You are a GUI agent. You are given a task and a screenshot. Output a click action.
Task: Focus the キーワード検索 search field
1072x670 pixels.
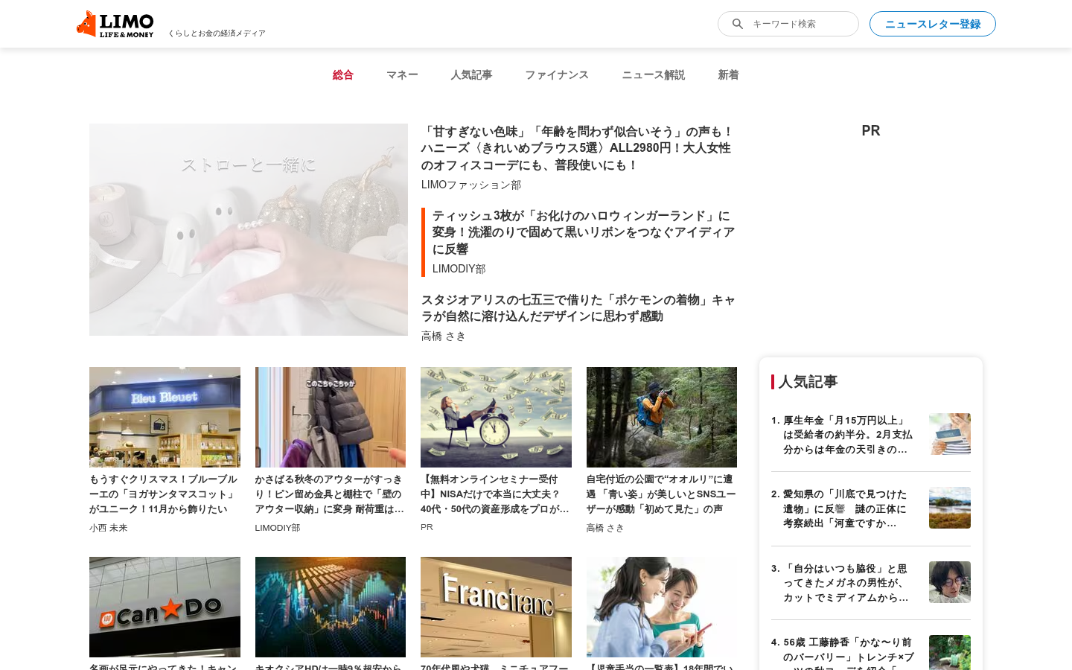[788, 24]
